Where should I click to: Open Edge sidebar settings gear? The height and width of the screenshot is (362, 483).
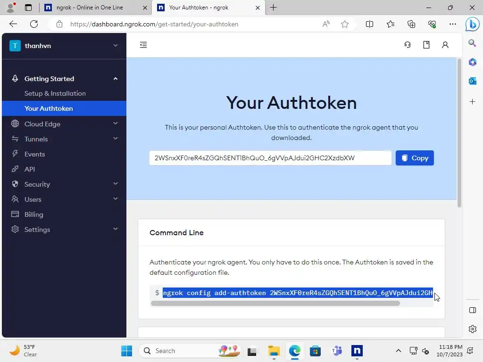point(473,329)
